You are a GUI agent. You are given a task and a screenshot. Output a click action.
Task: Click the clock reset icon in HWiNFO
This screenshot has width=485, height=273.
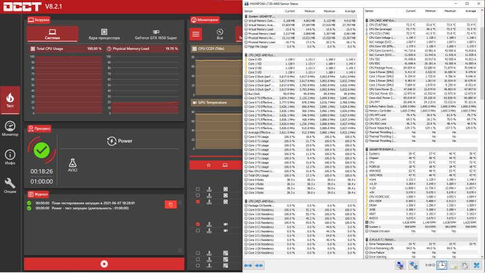click(441, 265)
